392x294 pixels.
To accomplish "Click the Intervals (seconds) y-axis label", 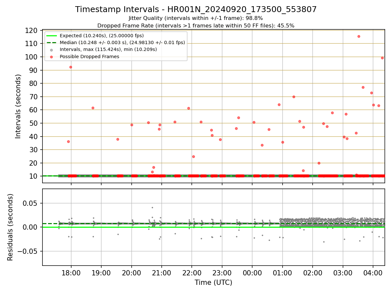I will [x=18, y=106].
